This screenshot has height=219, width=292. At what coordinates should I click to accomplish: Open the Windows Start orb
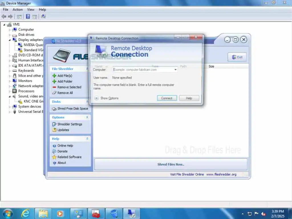pyautogui.click(x=8, y=213)
